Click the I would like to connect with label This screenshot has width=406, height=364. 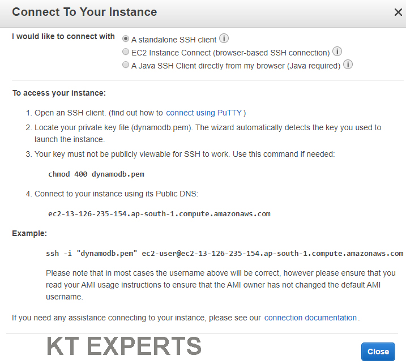click(x=63, y=36)
